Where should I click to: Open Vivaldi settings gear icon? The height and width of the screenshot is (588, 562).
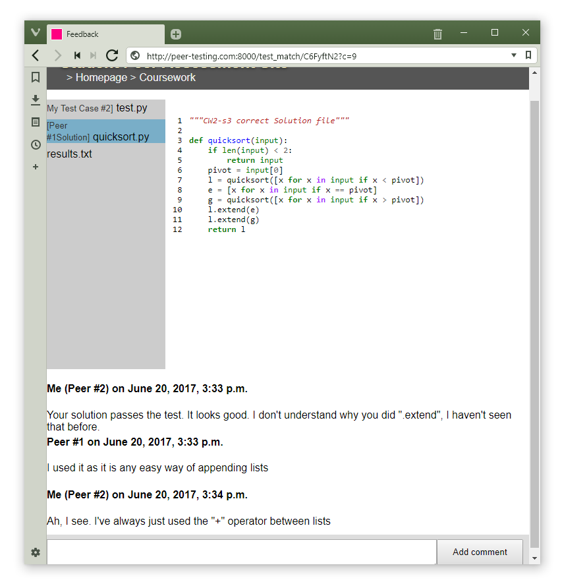(36, 552)
